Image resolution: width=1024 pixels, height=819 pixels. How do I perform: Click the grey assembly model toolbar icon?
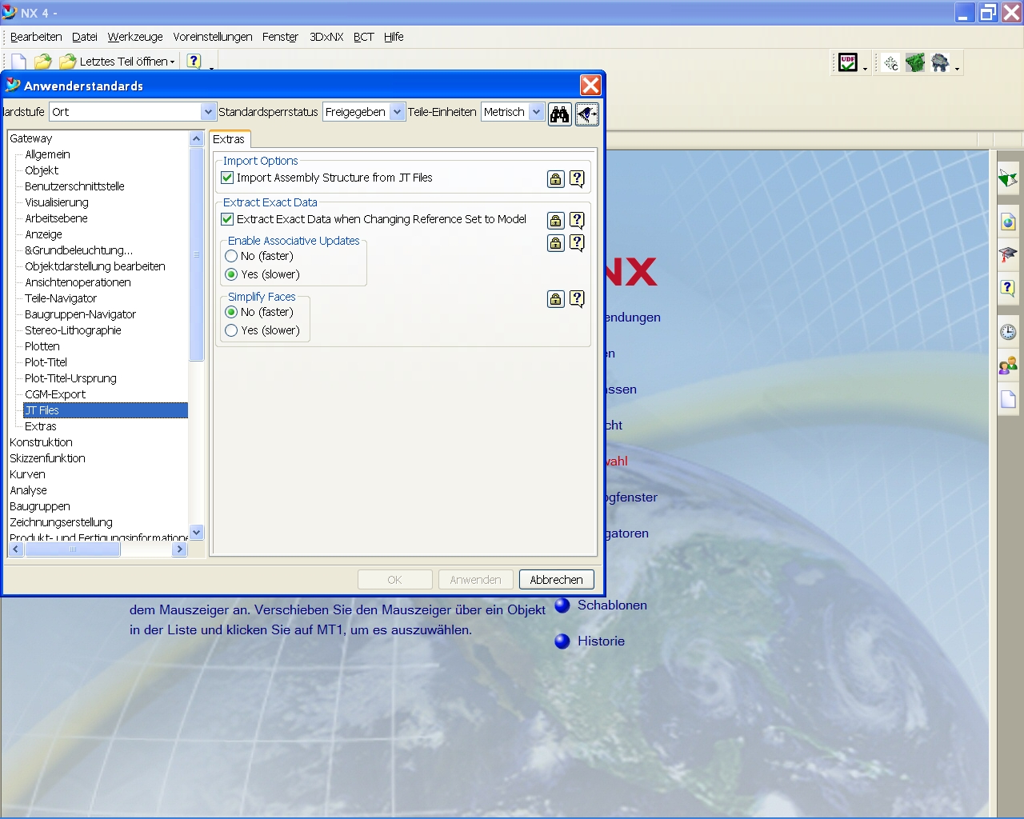[x=940, y=62]
